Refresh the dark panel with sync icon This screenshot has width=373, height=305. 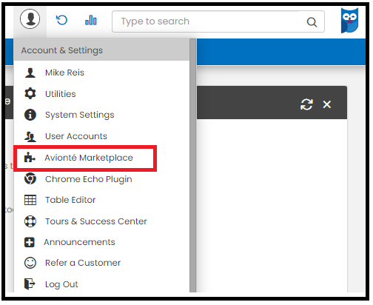click(306, 104)
